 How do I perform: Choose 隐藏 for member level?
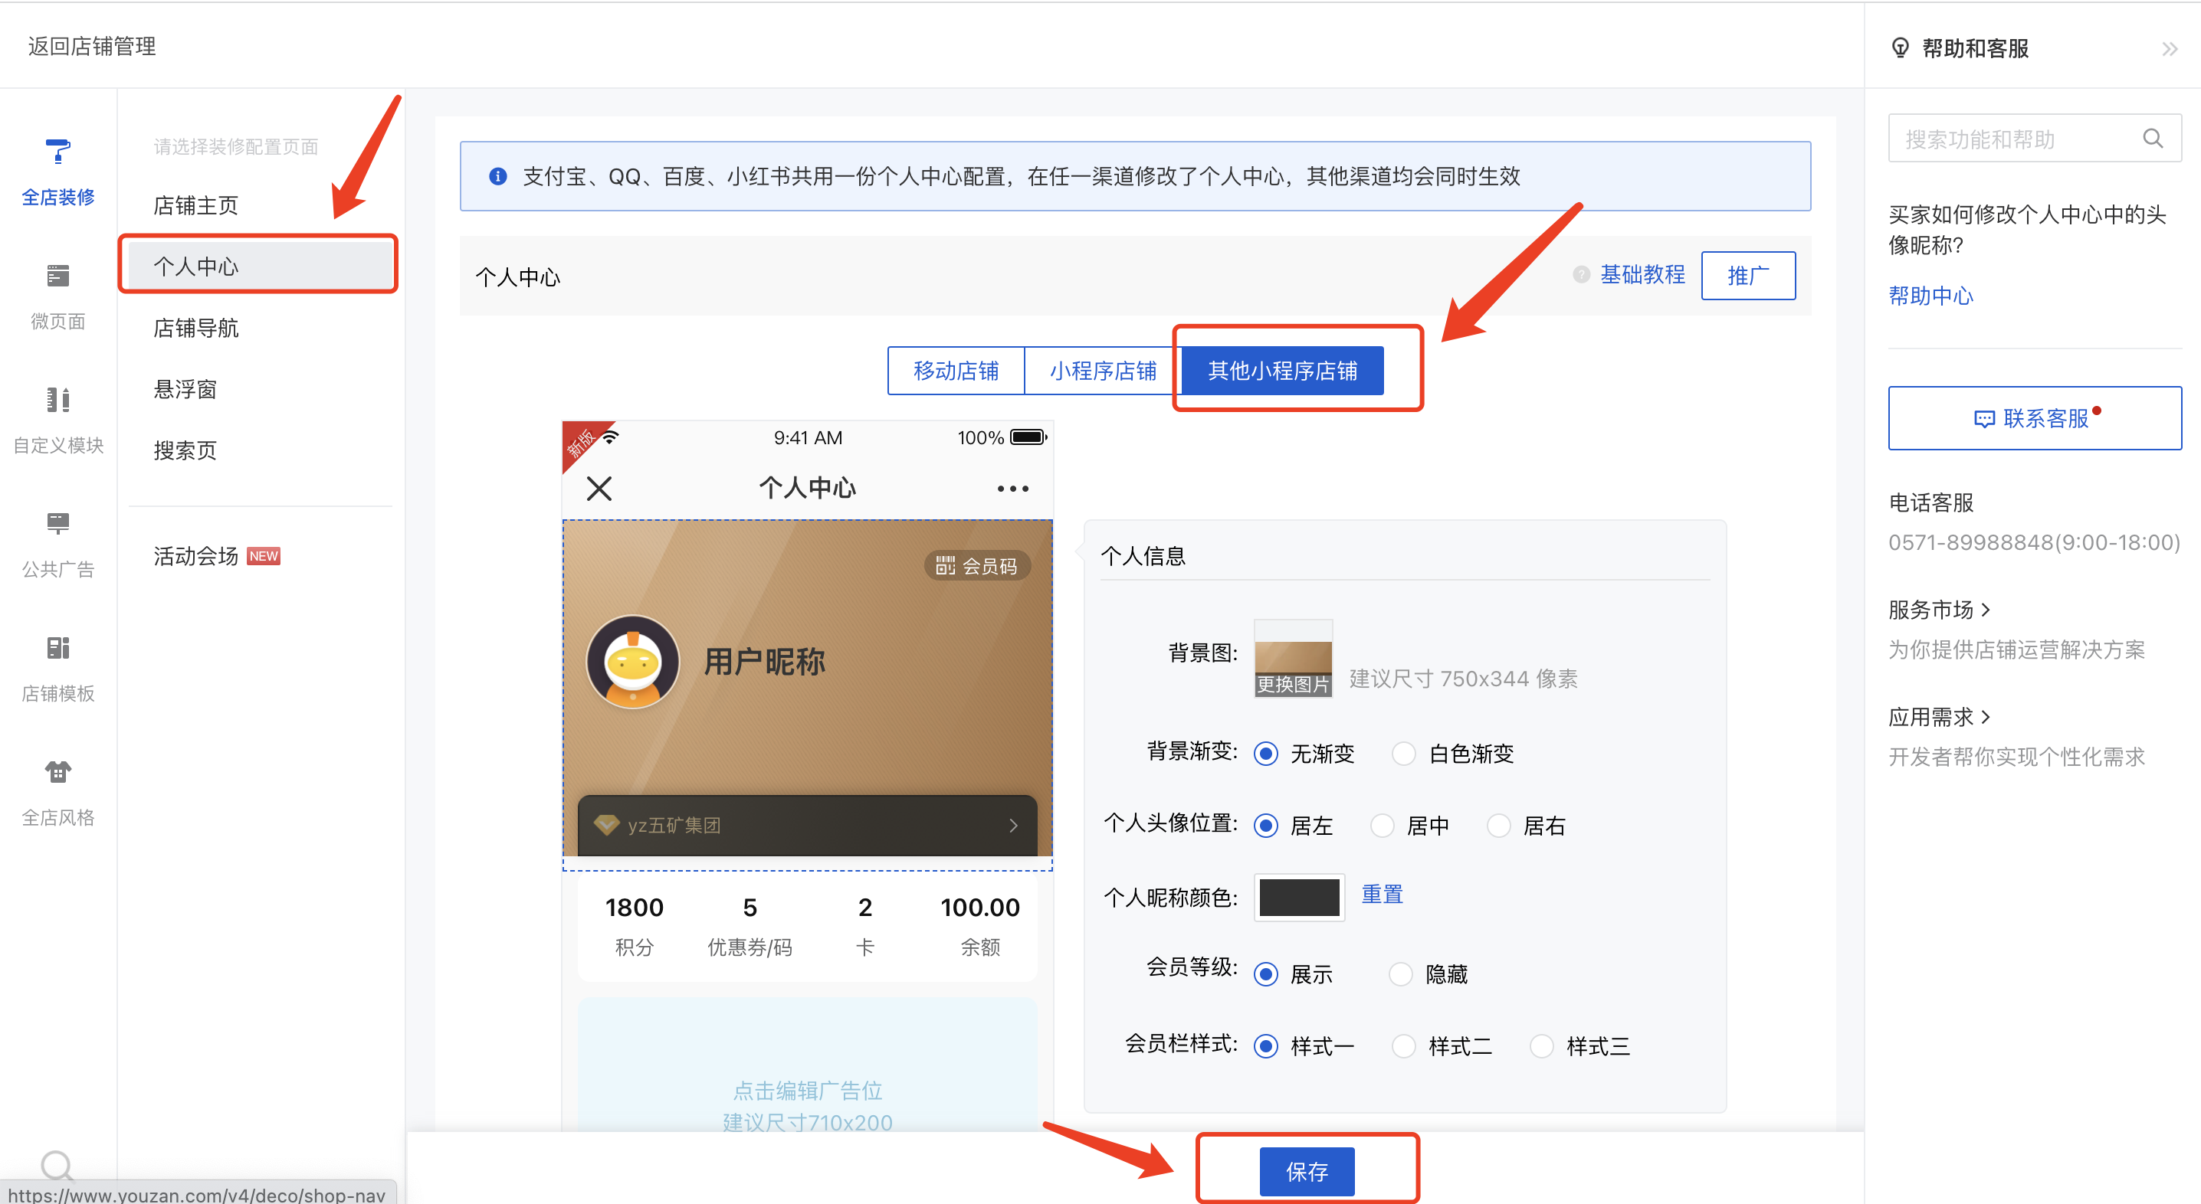tap(1399, 973)
